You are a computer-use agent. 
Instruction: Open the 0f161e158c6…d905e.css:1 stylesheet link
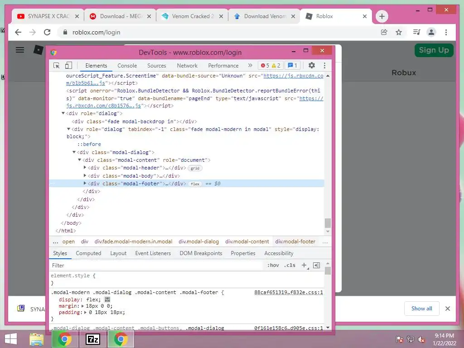[x=289, y=328]
